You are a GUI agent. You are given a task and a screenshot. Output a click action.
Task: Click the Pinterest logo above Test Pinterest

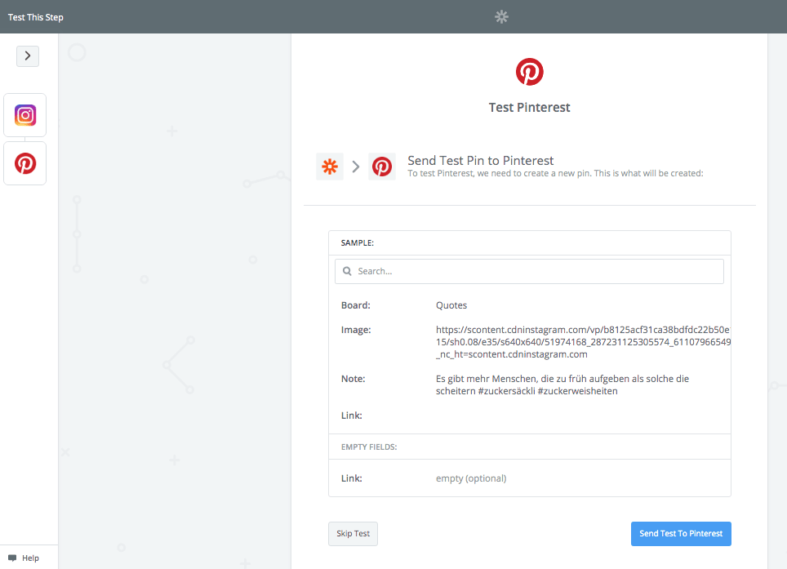(529, 72)
